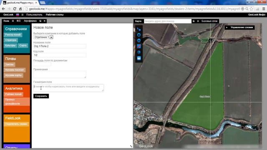Click the map route/nodes tool icon

point(139,29)
